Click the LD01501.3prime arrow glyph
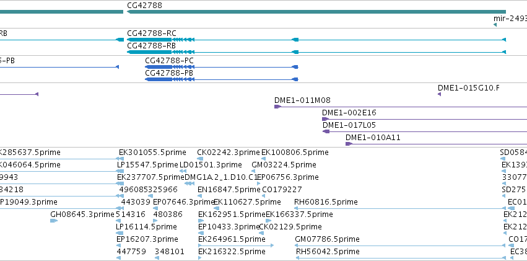527x261 pixels. click(x=183, y=171)
